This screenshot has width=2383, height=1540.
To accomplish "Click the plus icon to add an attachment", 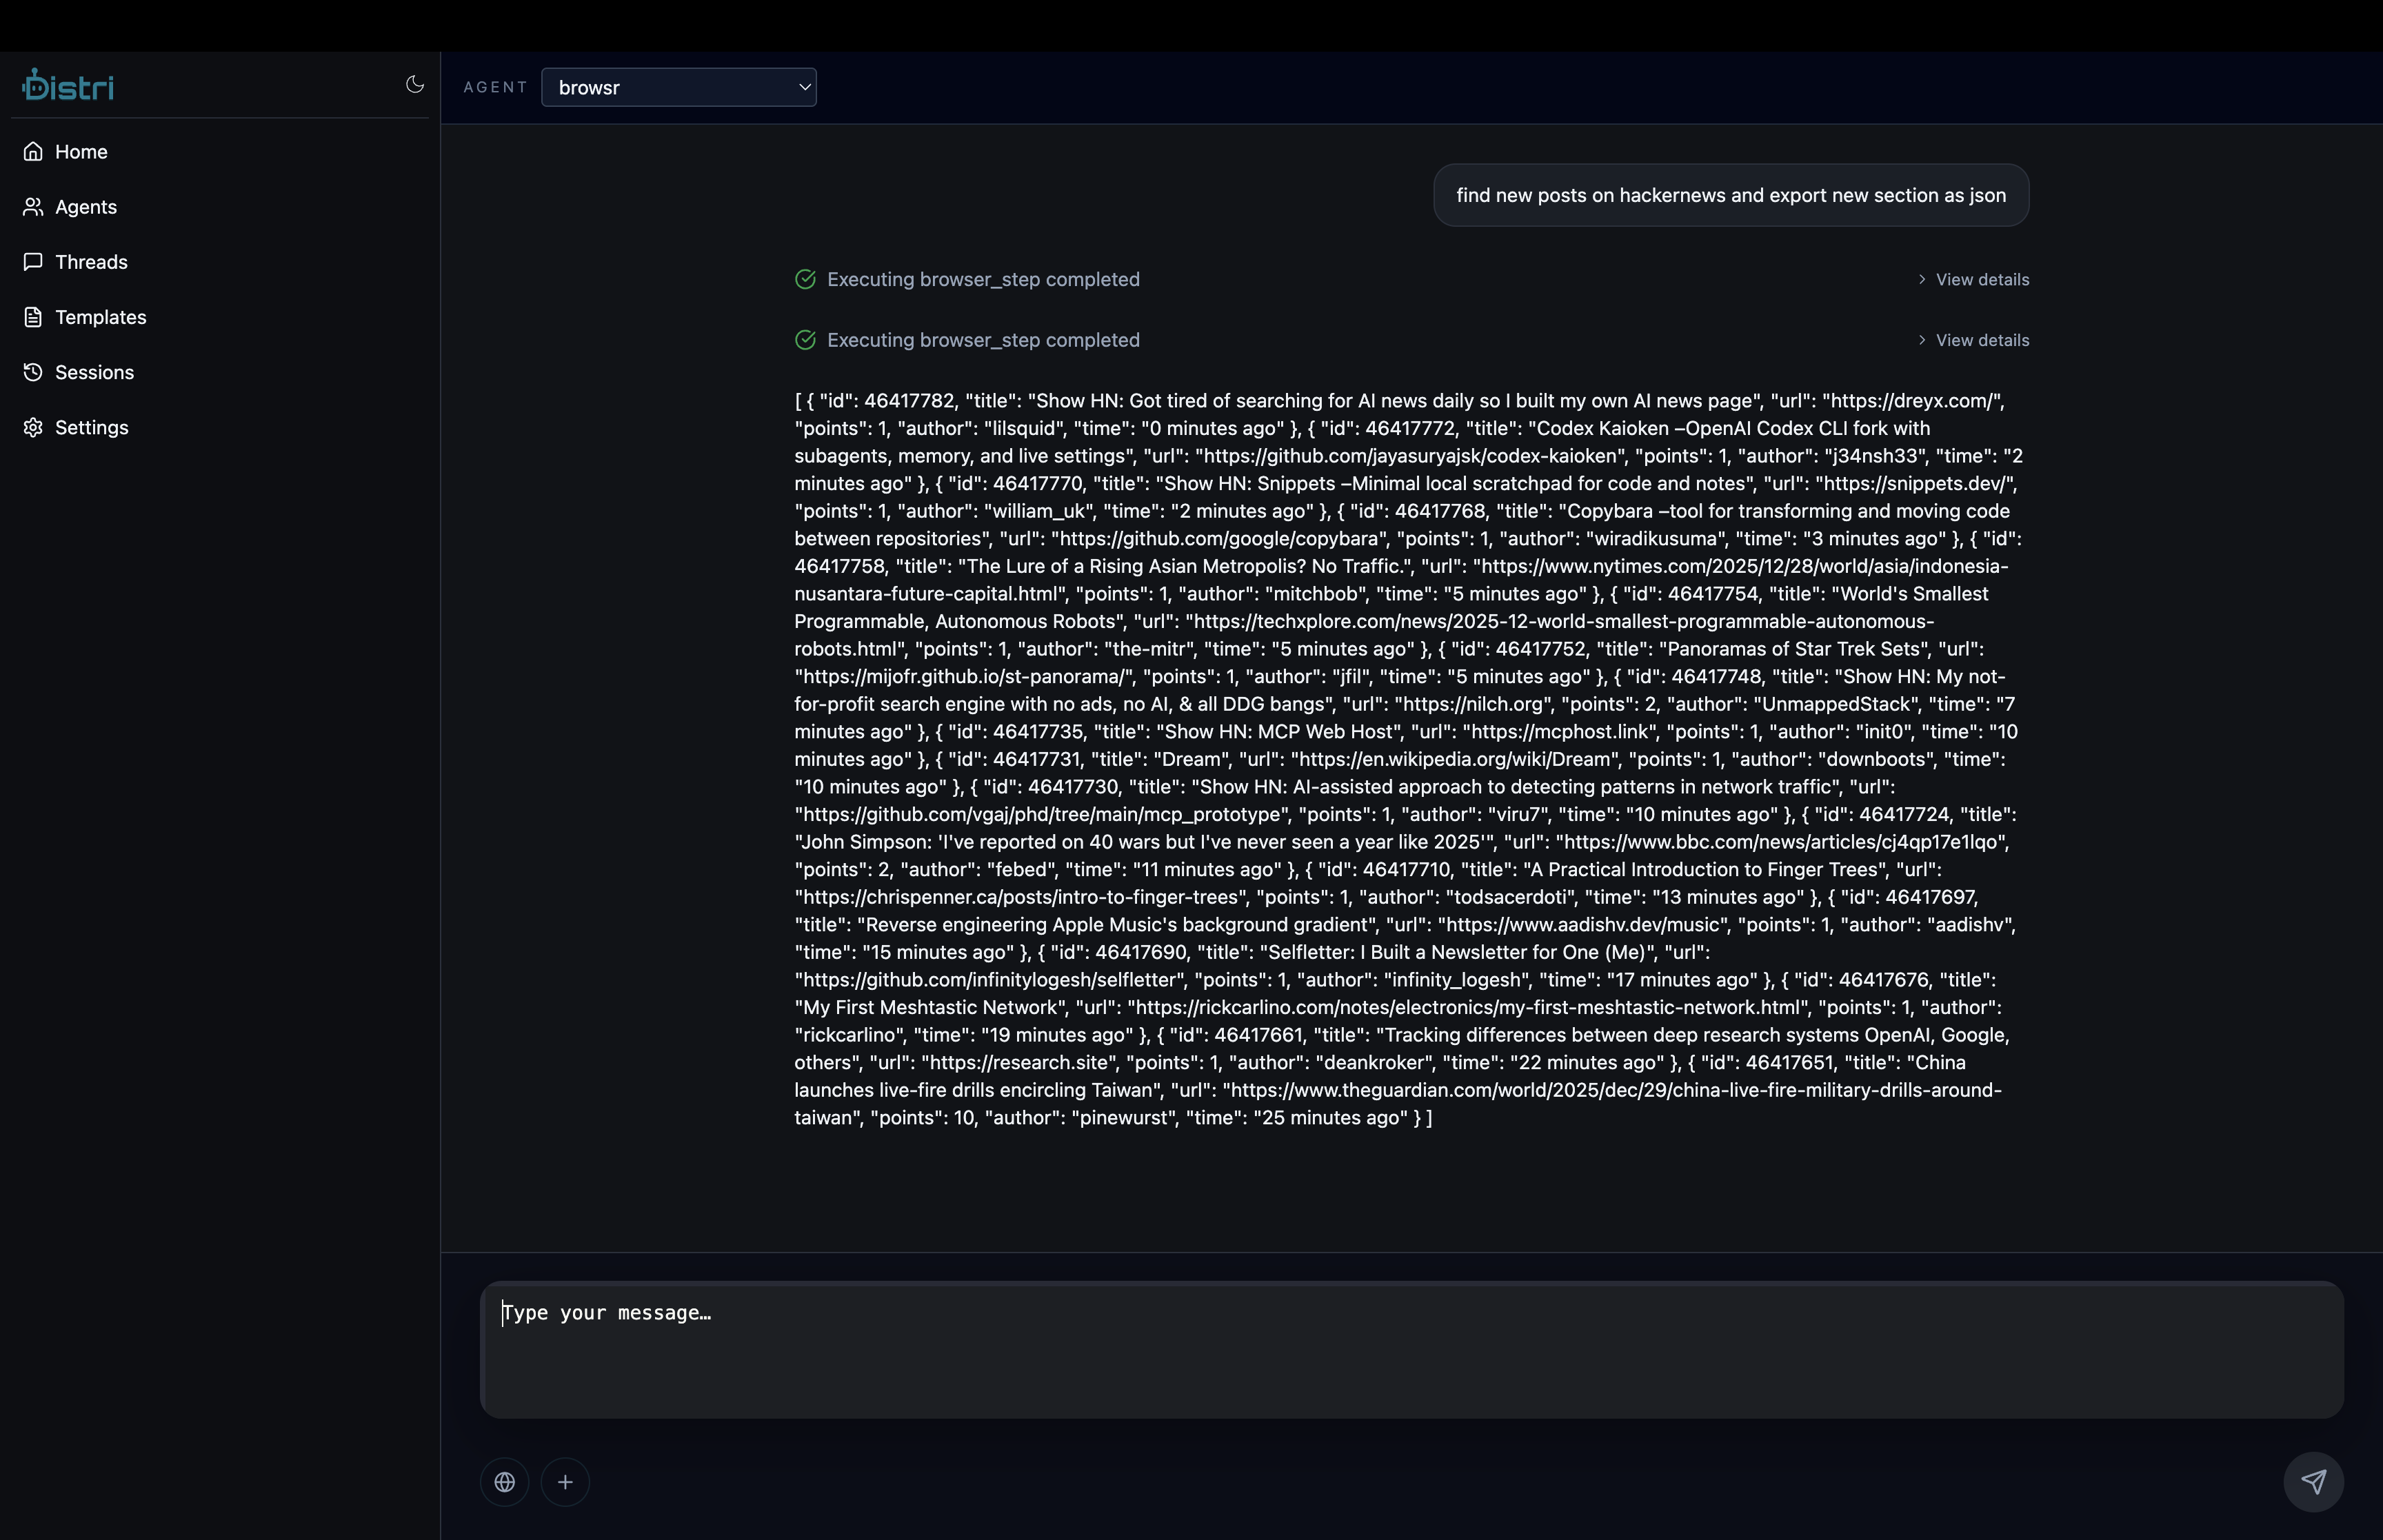I will [565, 1481].
